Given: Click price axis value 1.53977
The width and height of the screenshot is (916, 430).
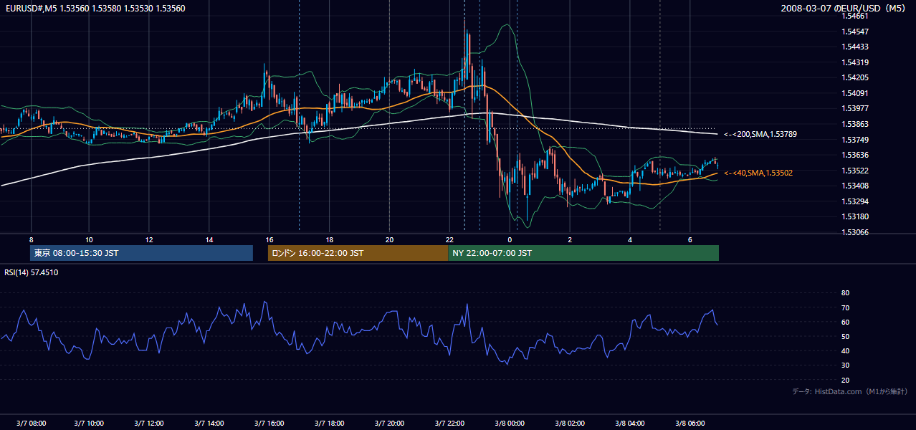Looking at the screenshot, I should [x=855, y=109].
